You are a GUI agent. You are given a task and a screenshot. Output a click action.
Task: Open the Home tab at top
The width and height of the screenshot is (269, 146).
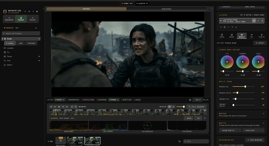(x=127, y=3)
